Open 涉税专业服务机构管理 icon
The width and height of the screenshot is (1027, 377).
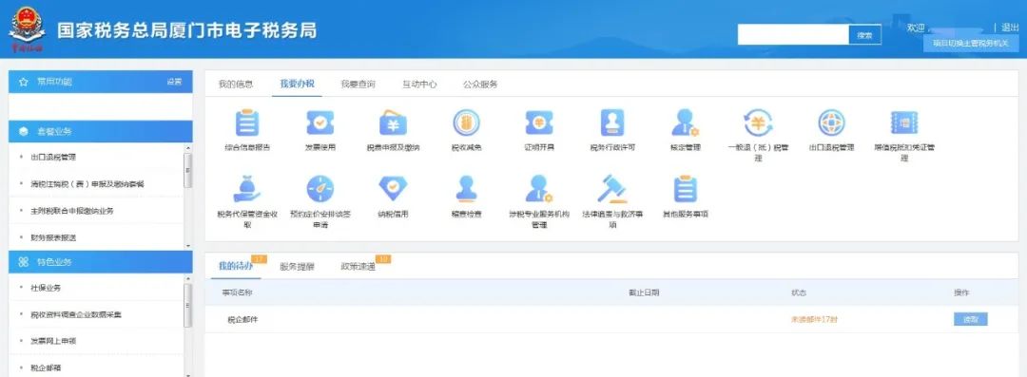pyautogui.click(x=539, y=188)
